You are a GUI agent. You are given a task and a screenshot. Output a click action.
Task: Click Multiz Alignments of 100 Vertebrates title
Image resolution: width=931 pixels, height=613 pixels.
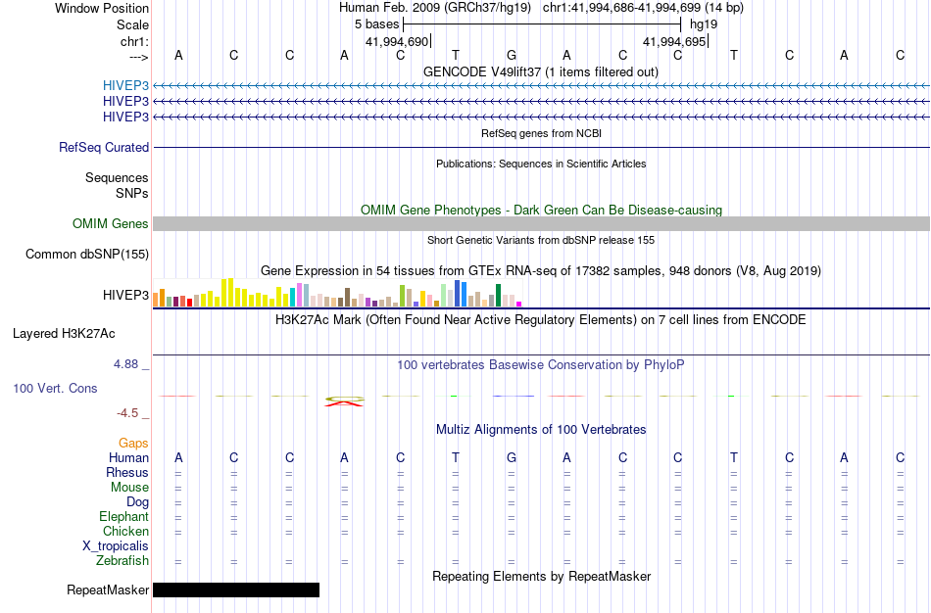541,430
